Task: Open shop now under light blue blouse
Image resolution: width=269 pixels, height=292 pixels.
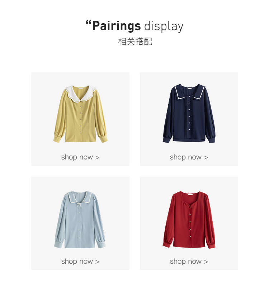Action: tap(80, 262)
